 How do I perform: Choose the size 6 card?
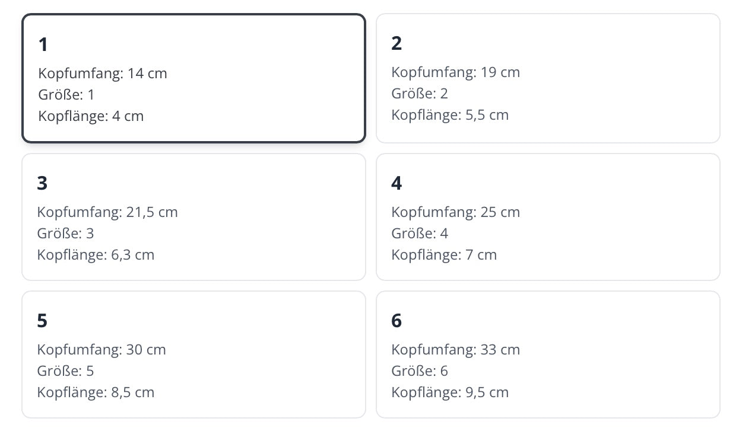point(547,354)
